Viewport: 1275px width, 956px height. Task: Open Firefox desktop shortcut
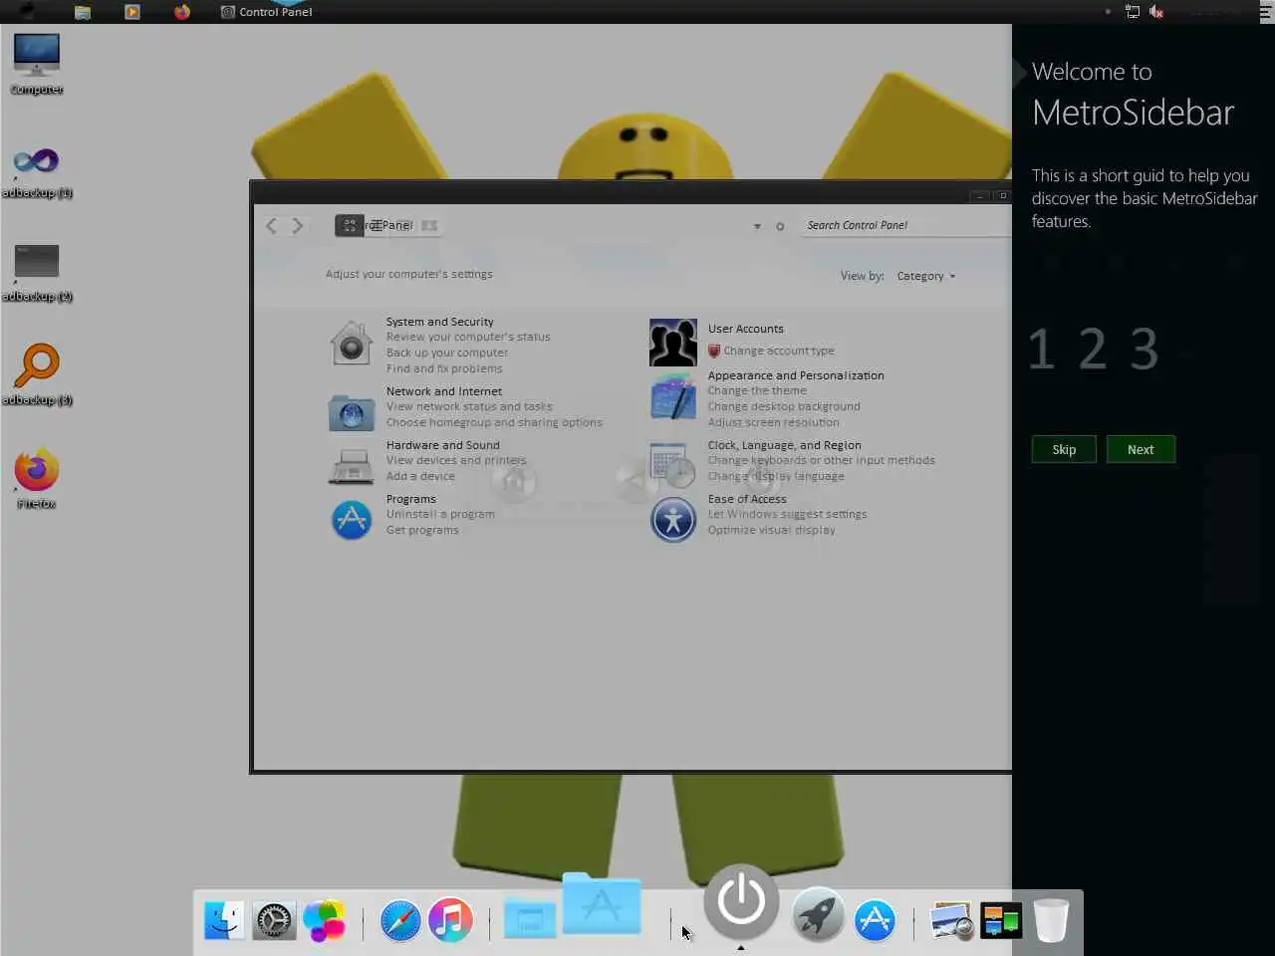click(x=37, y=479)
